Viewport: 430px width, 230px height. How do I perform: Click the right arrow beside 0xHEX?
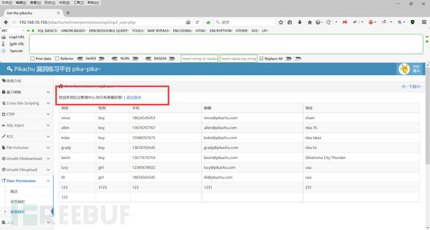click(x=102, y=58)
